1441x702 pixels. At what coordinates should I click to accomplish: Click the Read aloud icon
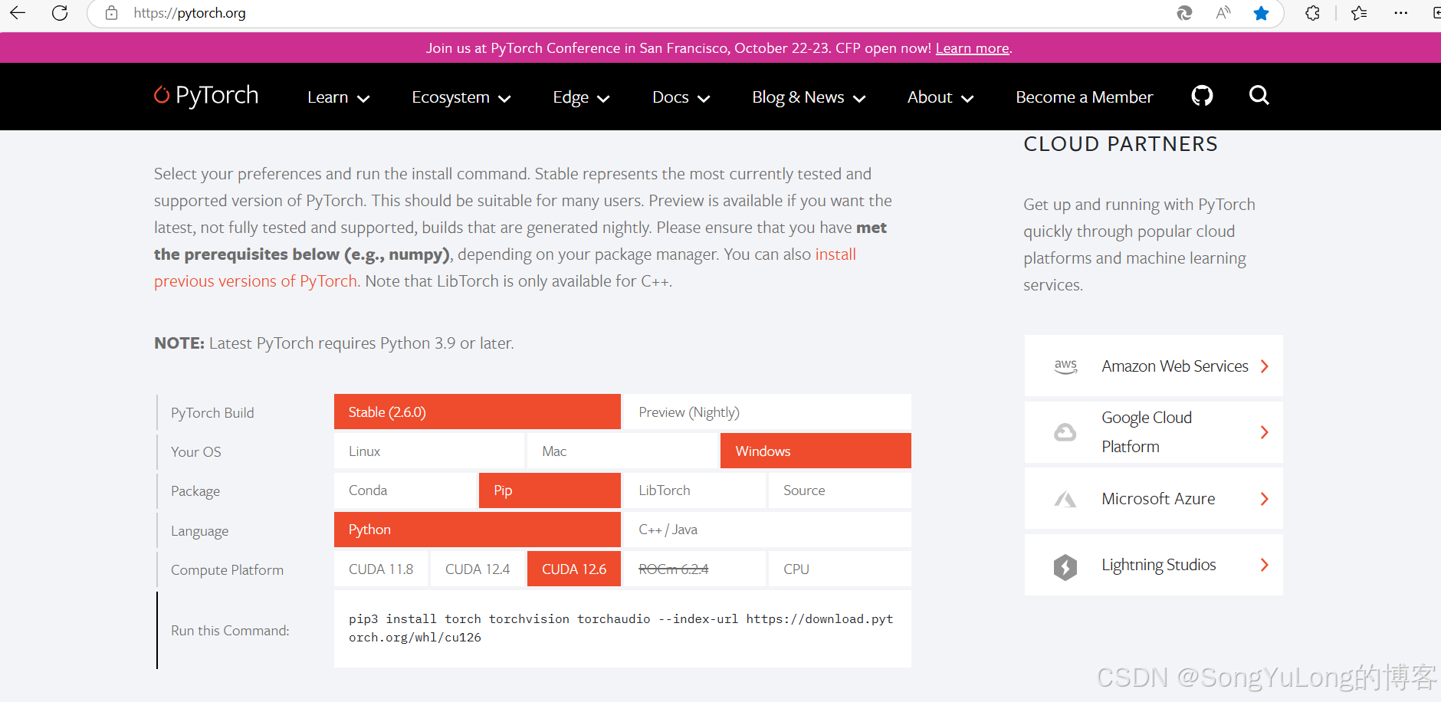tap(1223, 13)
